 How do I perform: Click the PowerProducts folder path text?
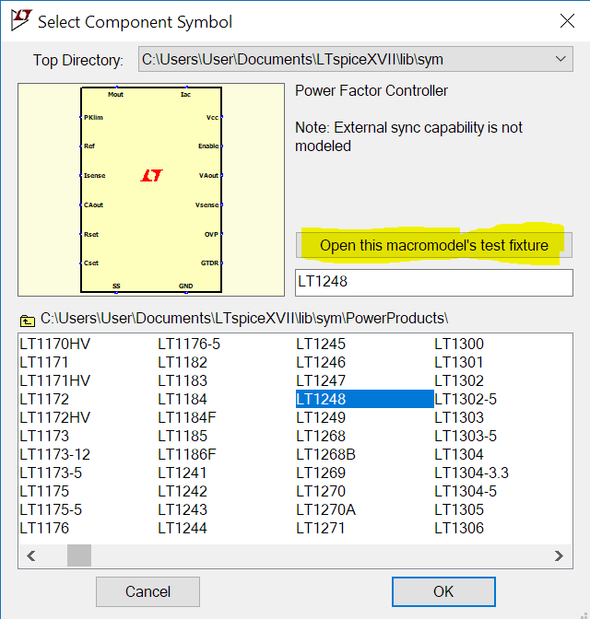coord(244,318)
